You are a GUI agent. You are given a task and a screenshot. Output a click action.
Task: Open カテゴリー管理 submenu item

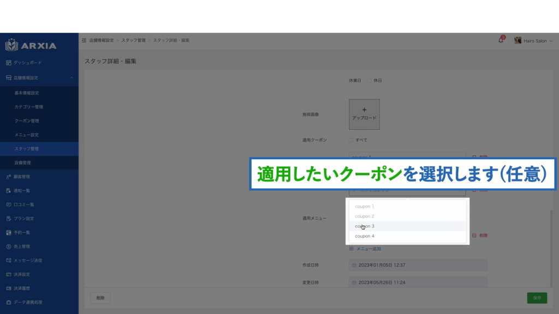[x=39, y=107]
